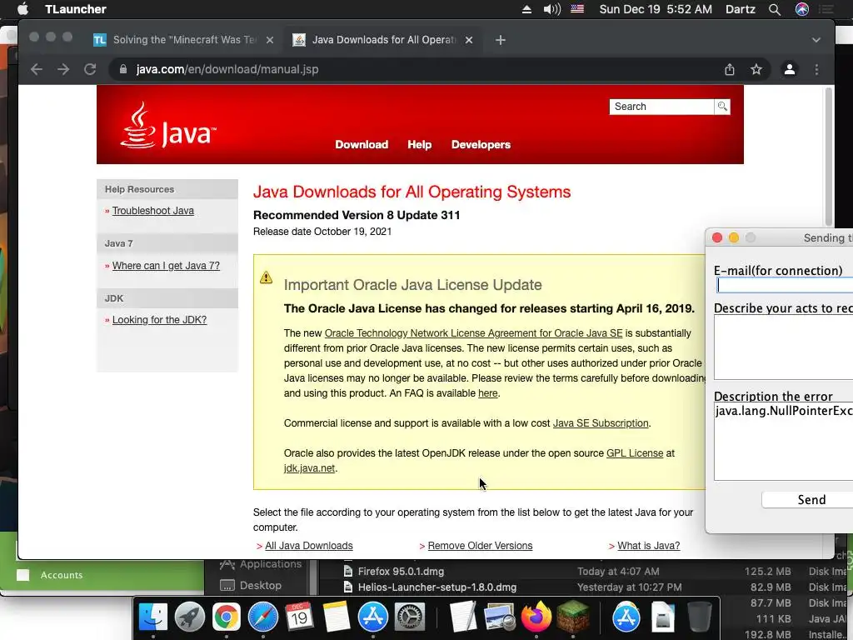Click the Description the error text area
853x640 pixels.
click(x=783, y=442)
